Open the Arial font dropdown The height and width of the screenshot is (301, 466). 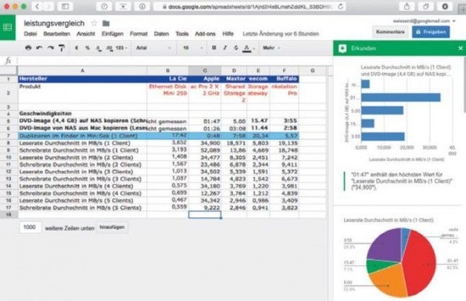tap(153, 48)
